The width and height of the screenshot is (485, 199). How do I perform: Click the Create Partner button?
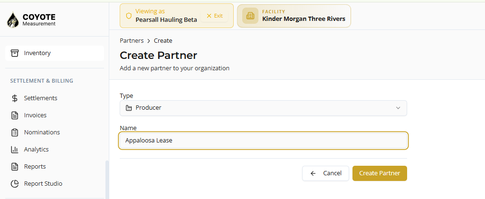[380, 173]
